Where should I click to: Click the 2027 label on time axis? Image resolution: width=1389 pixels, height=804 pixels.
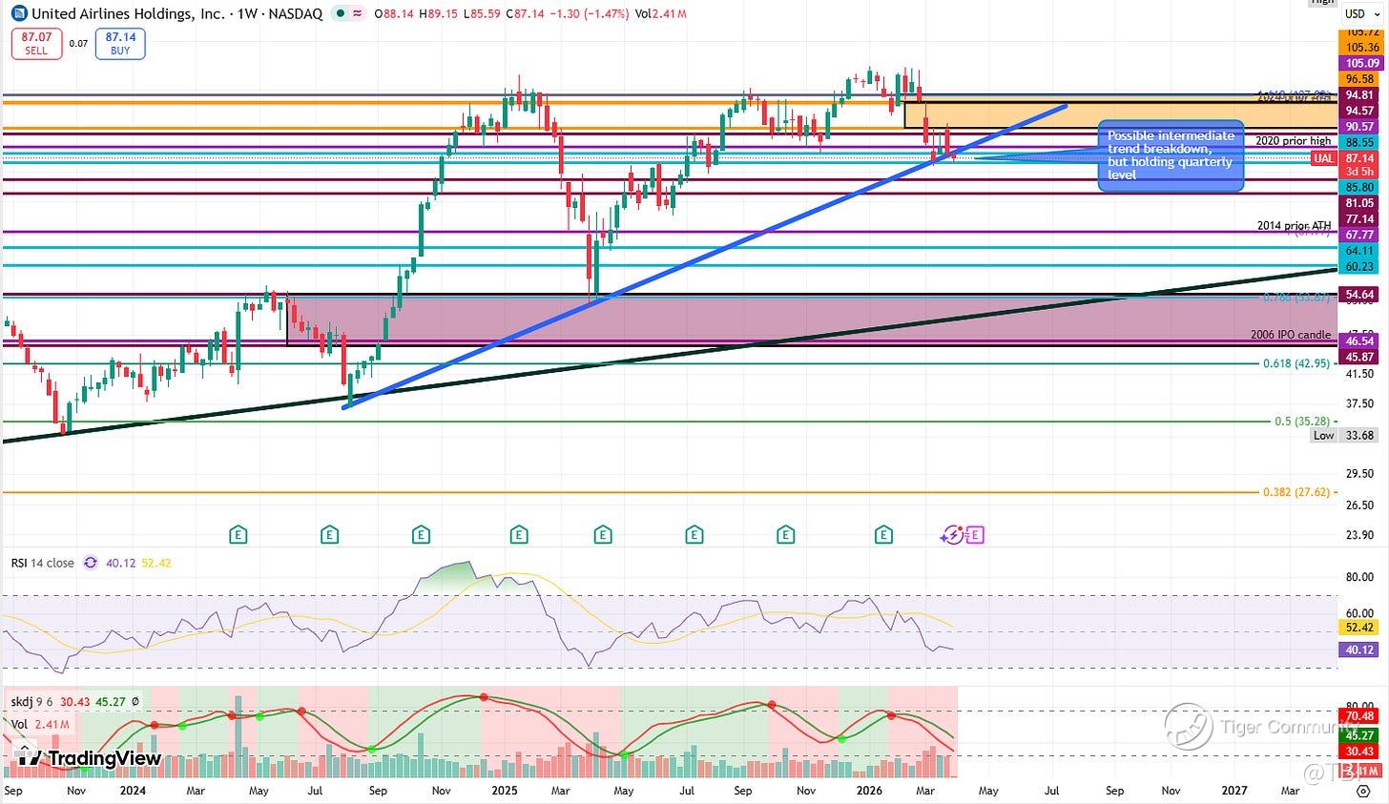pos(1234,791)
